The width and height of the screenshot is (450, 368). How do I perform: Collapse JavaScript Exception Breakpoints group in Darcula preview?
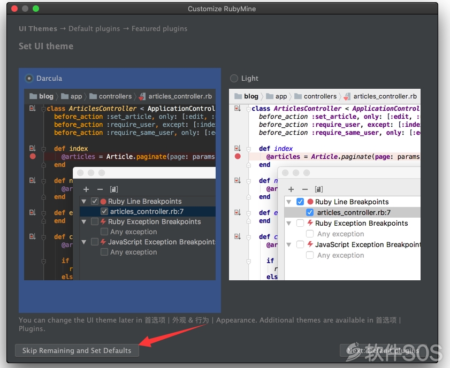click(x=84, y=242)
